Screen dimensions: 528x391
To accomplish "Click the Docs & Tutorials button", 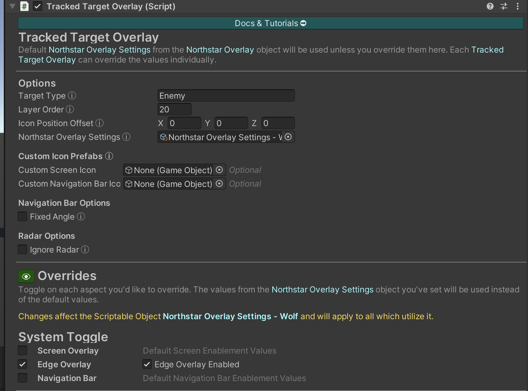I will (x=270, y=23).
